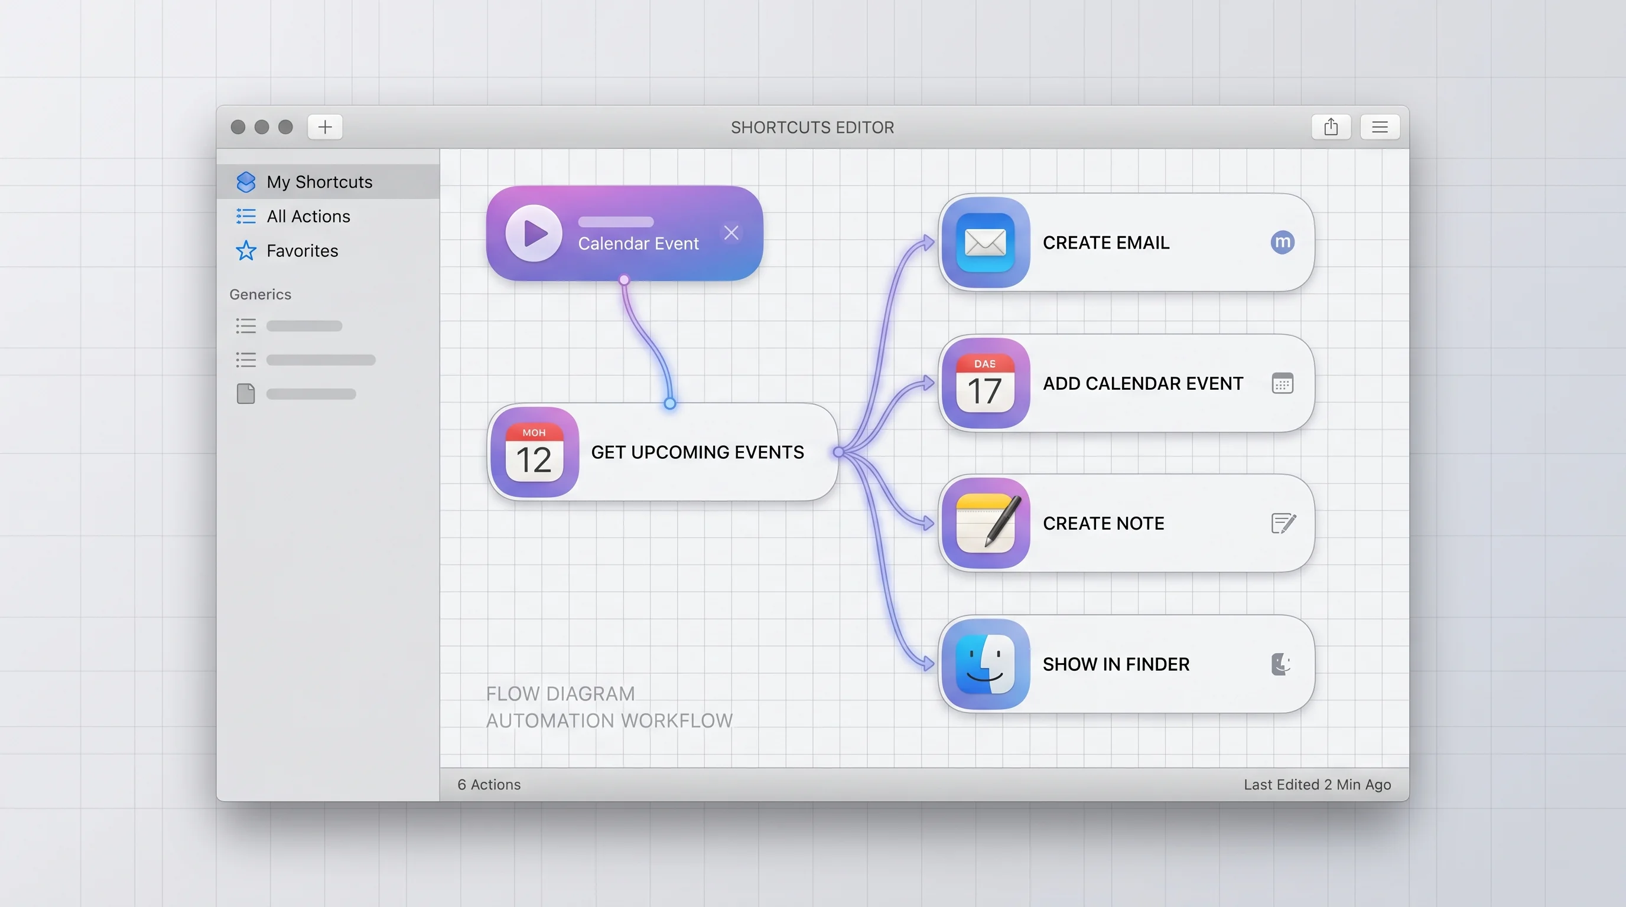This screenshot has width=1626, height=907.
Task: Open the share button in the title bar
Action: (x=1331, y=127)
